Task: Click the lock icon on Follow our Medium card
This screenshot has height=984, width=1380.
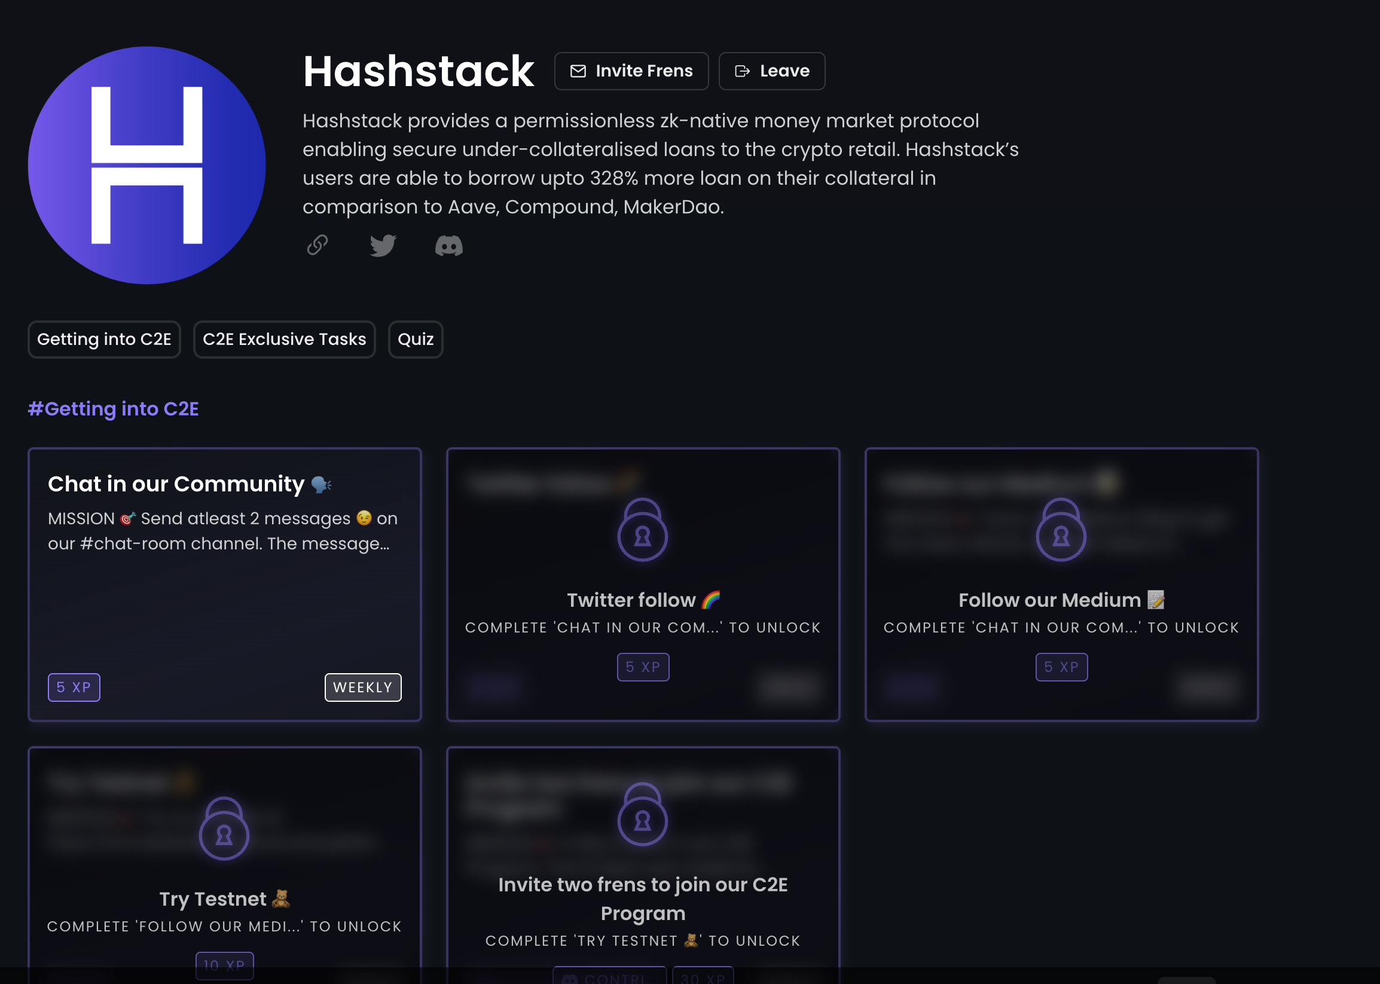Action: click(x=1061, y=530)
